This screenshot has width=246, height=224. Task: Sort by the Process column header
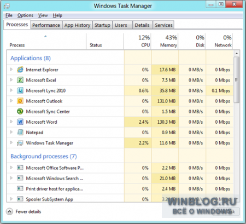[46, 41]
